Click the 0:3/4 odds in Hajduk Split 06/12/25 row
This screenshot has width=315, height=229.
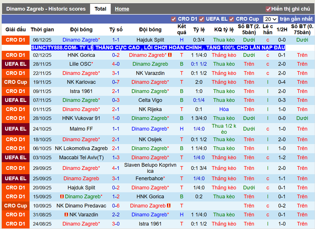pyautogui.click(x=199, y=40)
